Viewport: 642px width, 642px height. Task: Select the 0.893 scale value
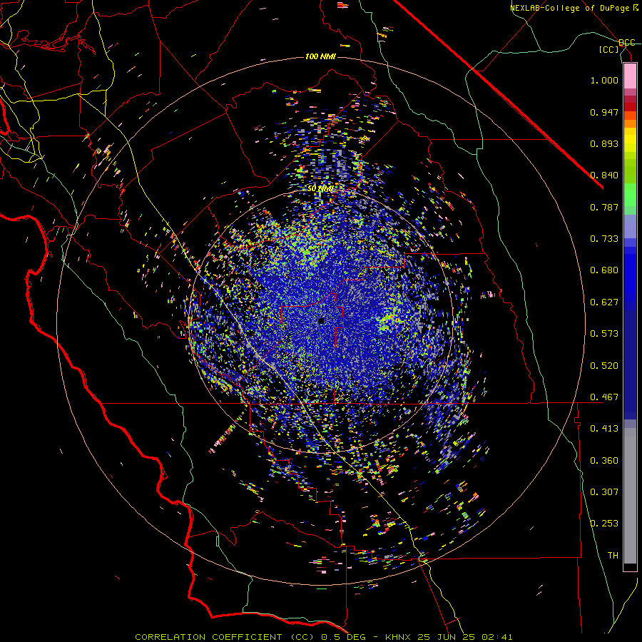click(604, 143)
